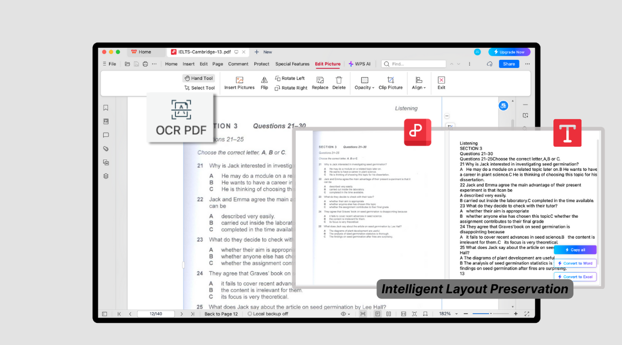Click the Upgrade Now button
Viewport: 622px width, 345px height.
pos(509,52)
